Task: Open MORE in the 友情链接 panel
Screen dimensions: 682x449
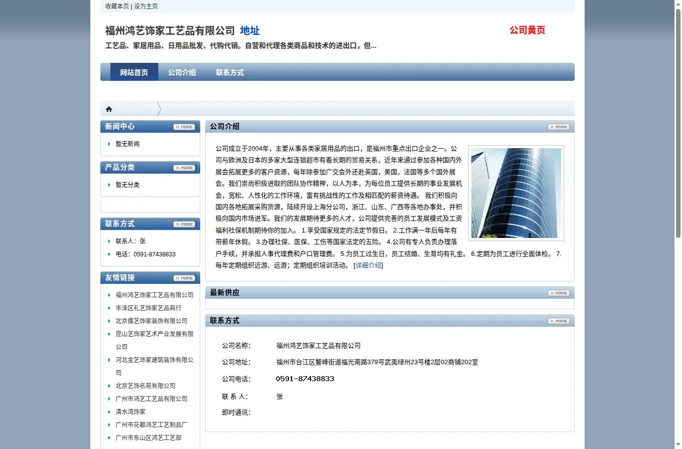Action: [184, 278]
